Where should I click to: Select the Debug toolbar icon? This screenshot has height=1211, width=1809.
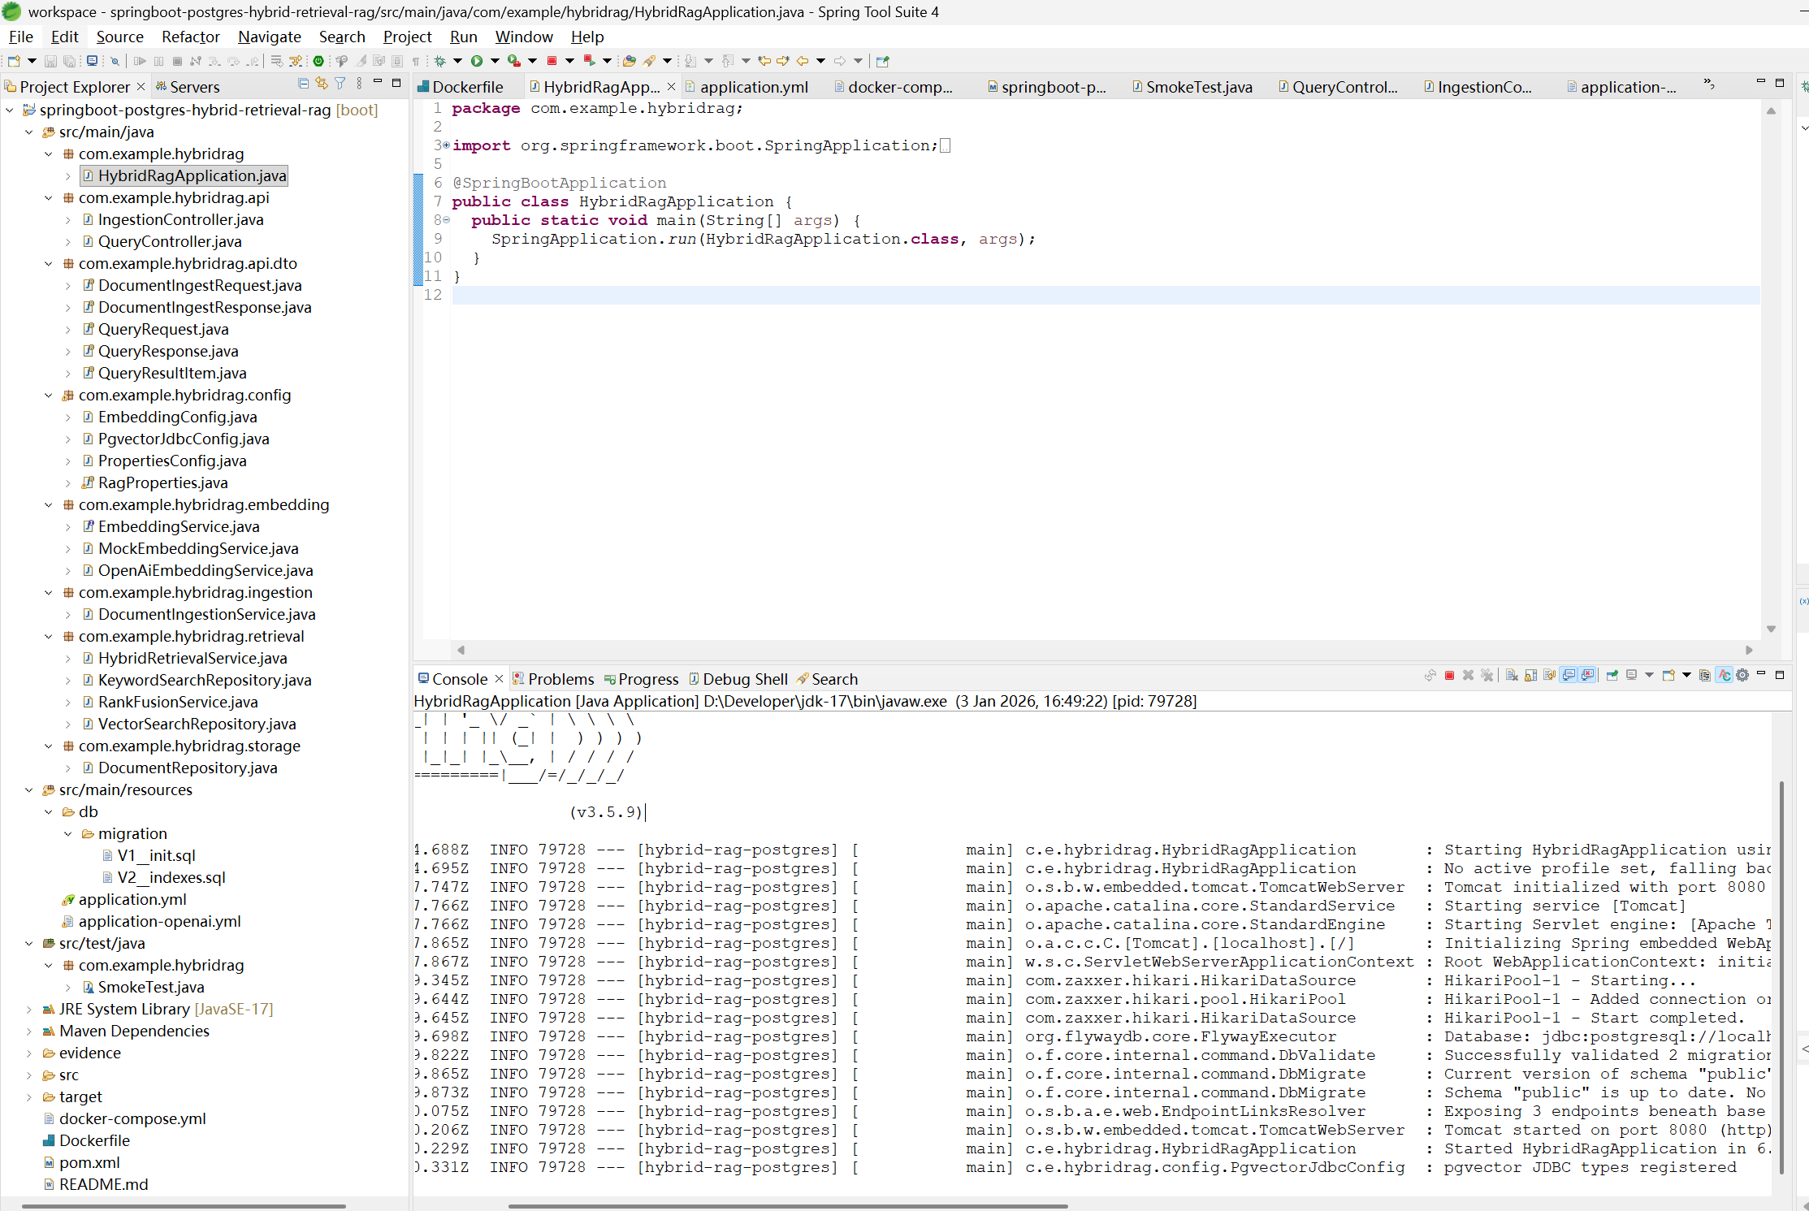tap(440, 61)
